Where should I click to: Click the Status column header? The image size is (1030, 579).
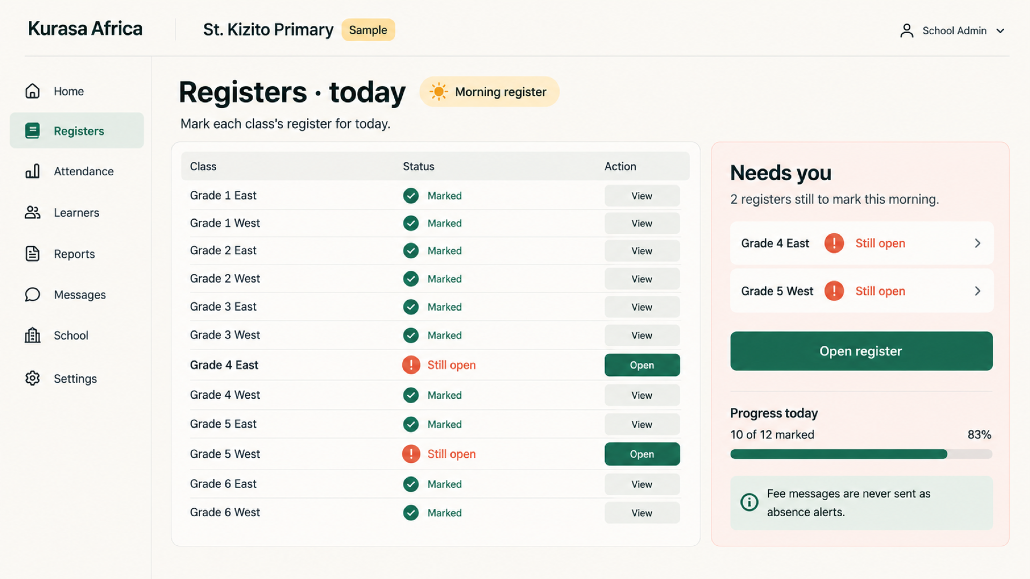pyautogui.click(x=418, y=166)
